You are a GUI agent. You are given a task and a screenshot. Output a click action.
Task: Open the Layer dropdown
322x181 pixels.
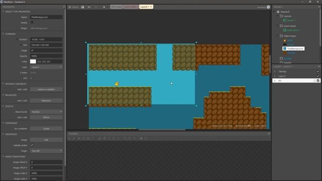[46, 67]
